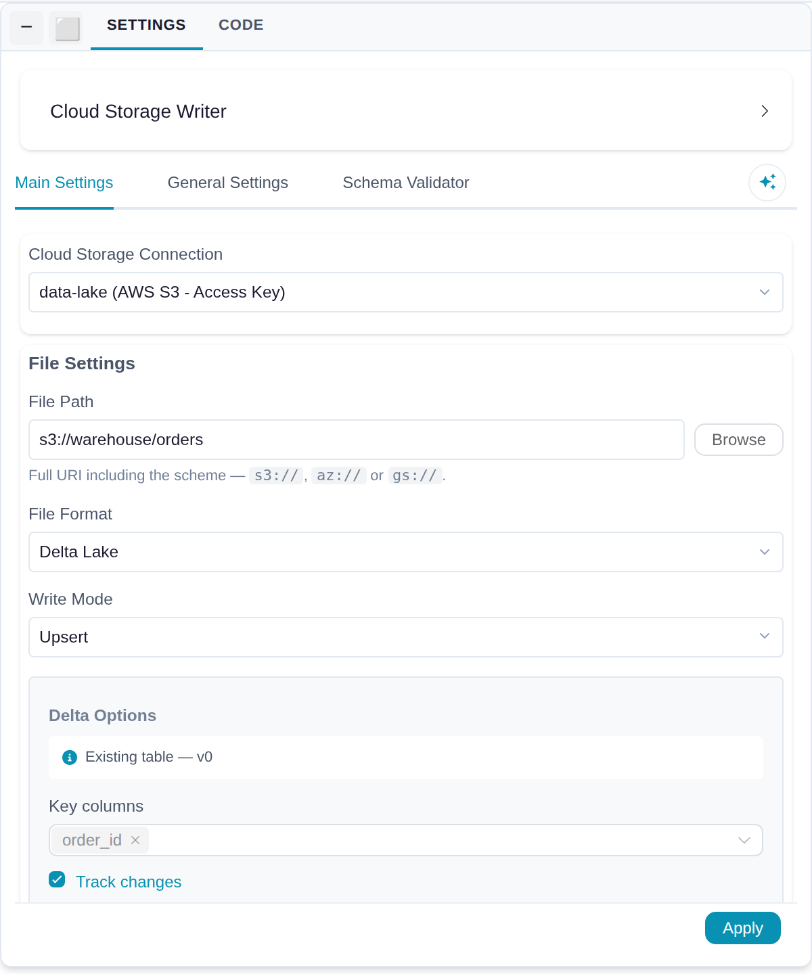Expand the Key columns dropdown

tap(744, 840)
